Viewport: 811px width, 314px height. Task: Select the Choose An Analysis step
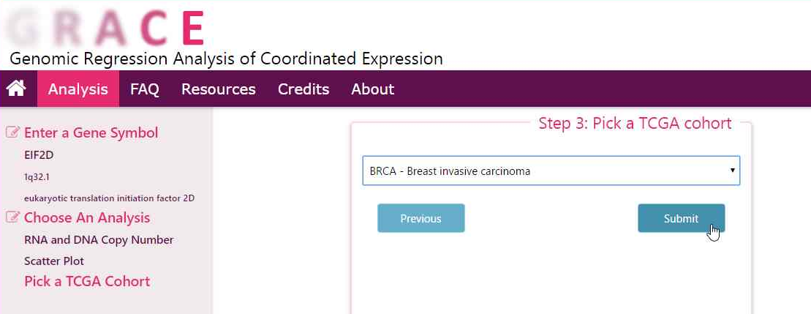coord(87,217)
